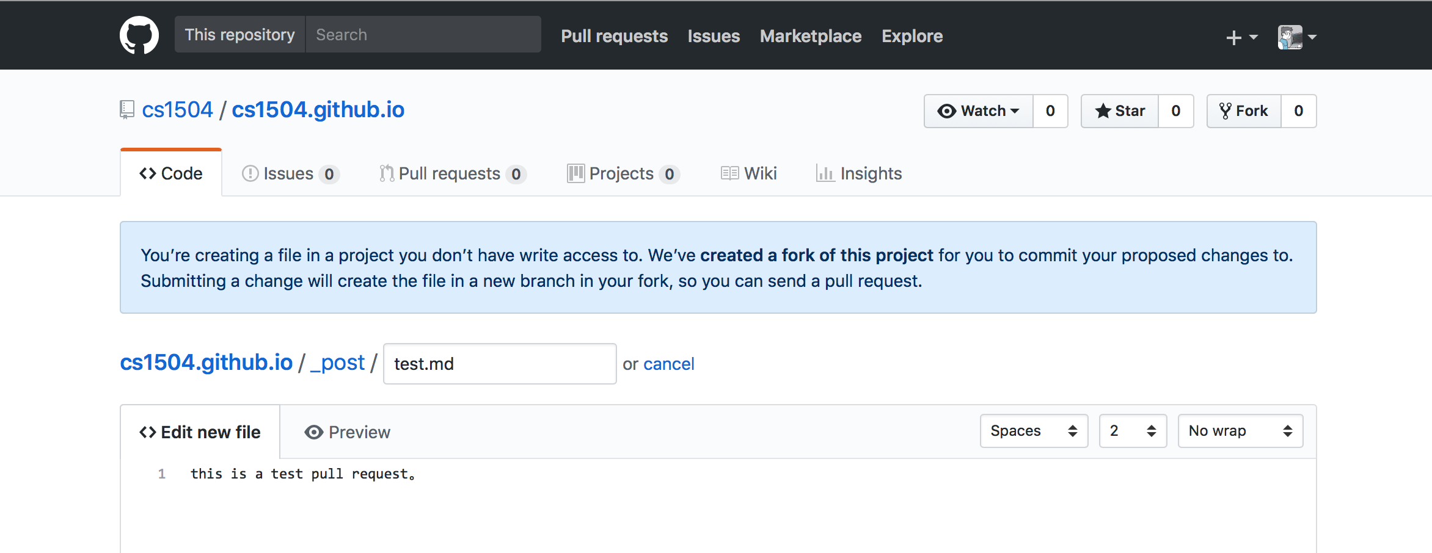Image resolution: width=1432 pixels, height=553 pixels.
Task: Open the Projects tab
Action: click(623, 174)
